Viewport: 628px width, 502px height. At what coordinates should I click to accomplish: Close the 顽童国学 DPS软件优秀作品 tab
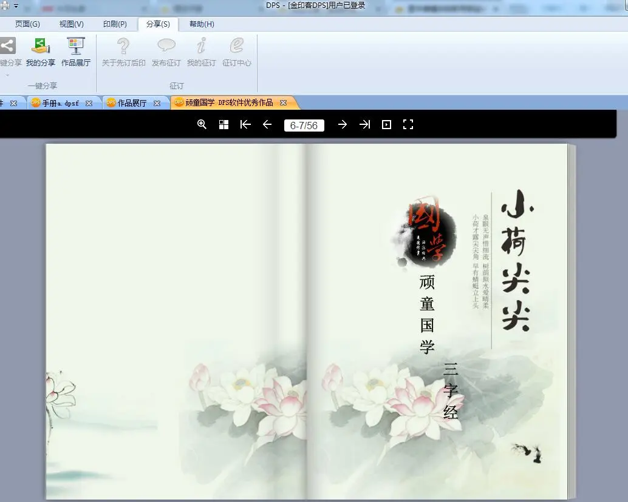pos(283,103)
